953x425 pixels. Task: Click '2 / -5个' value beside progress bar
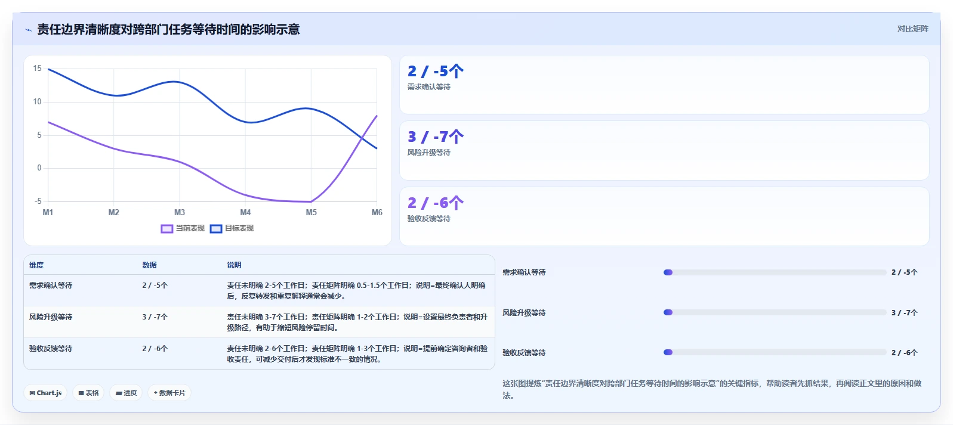(x=905, y=272)
